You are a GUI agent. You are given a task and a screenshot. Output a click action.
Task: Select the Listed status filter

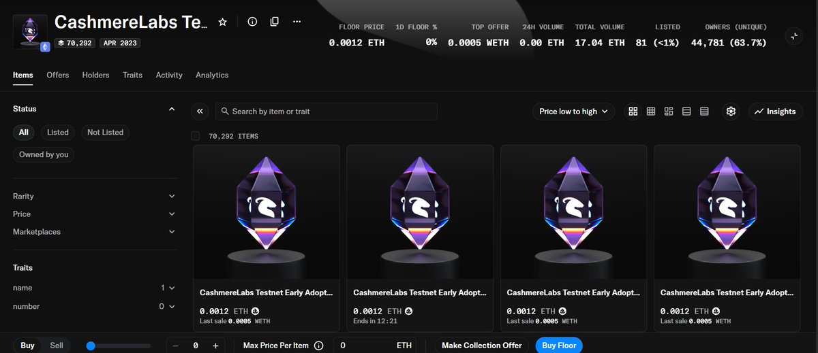point(58,133)
